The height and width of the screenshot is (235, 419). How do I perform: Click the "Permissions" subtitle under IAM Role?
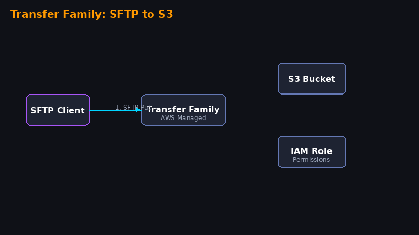(x=311, y=160)
